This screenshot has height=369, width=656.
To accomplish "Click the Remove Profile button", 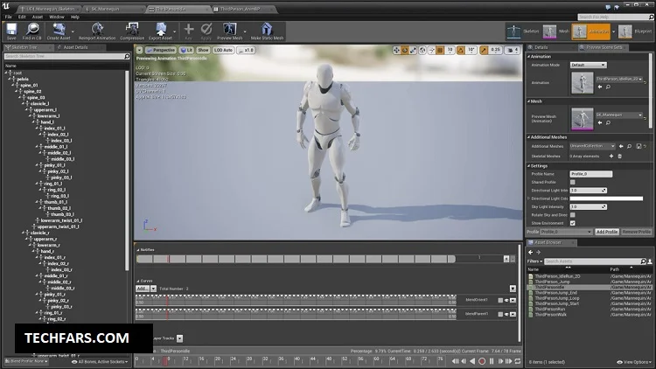I will click(x=636, y=232).
